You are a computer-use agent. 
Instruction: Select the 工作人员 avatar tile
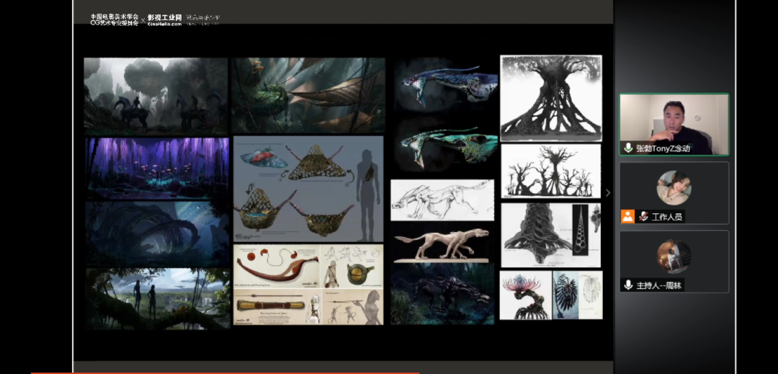(674, 192)
